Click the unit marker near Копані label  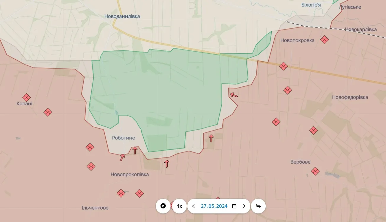[x=26, y=97]
